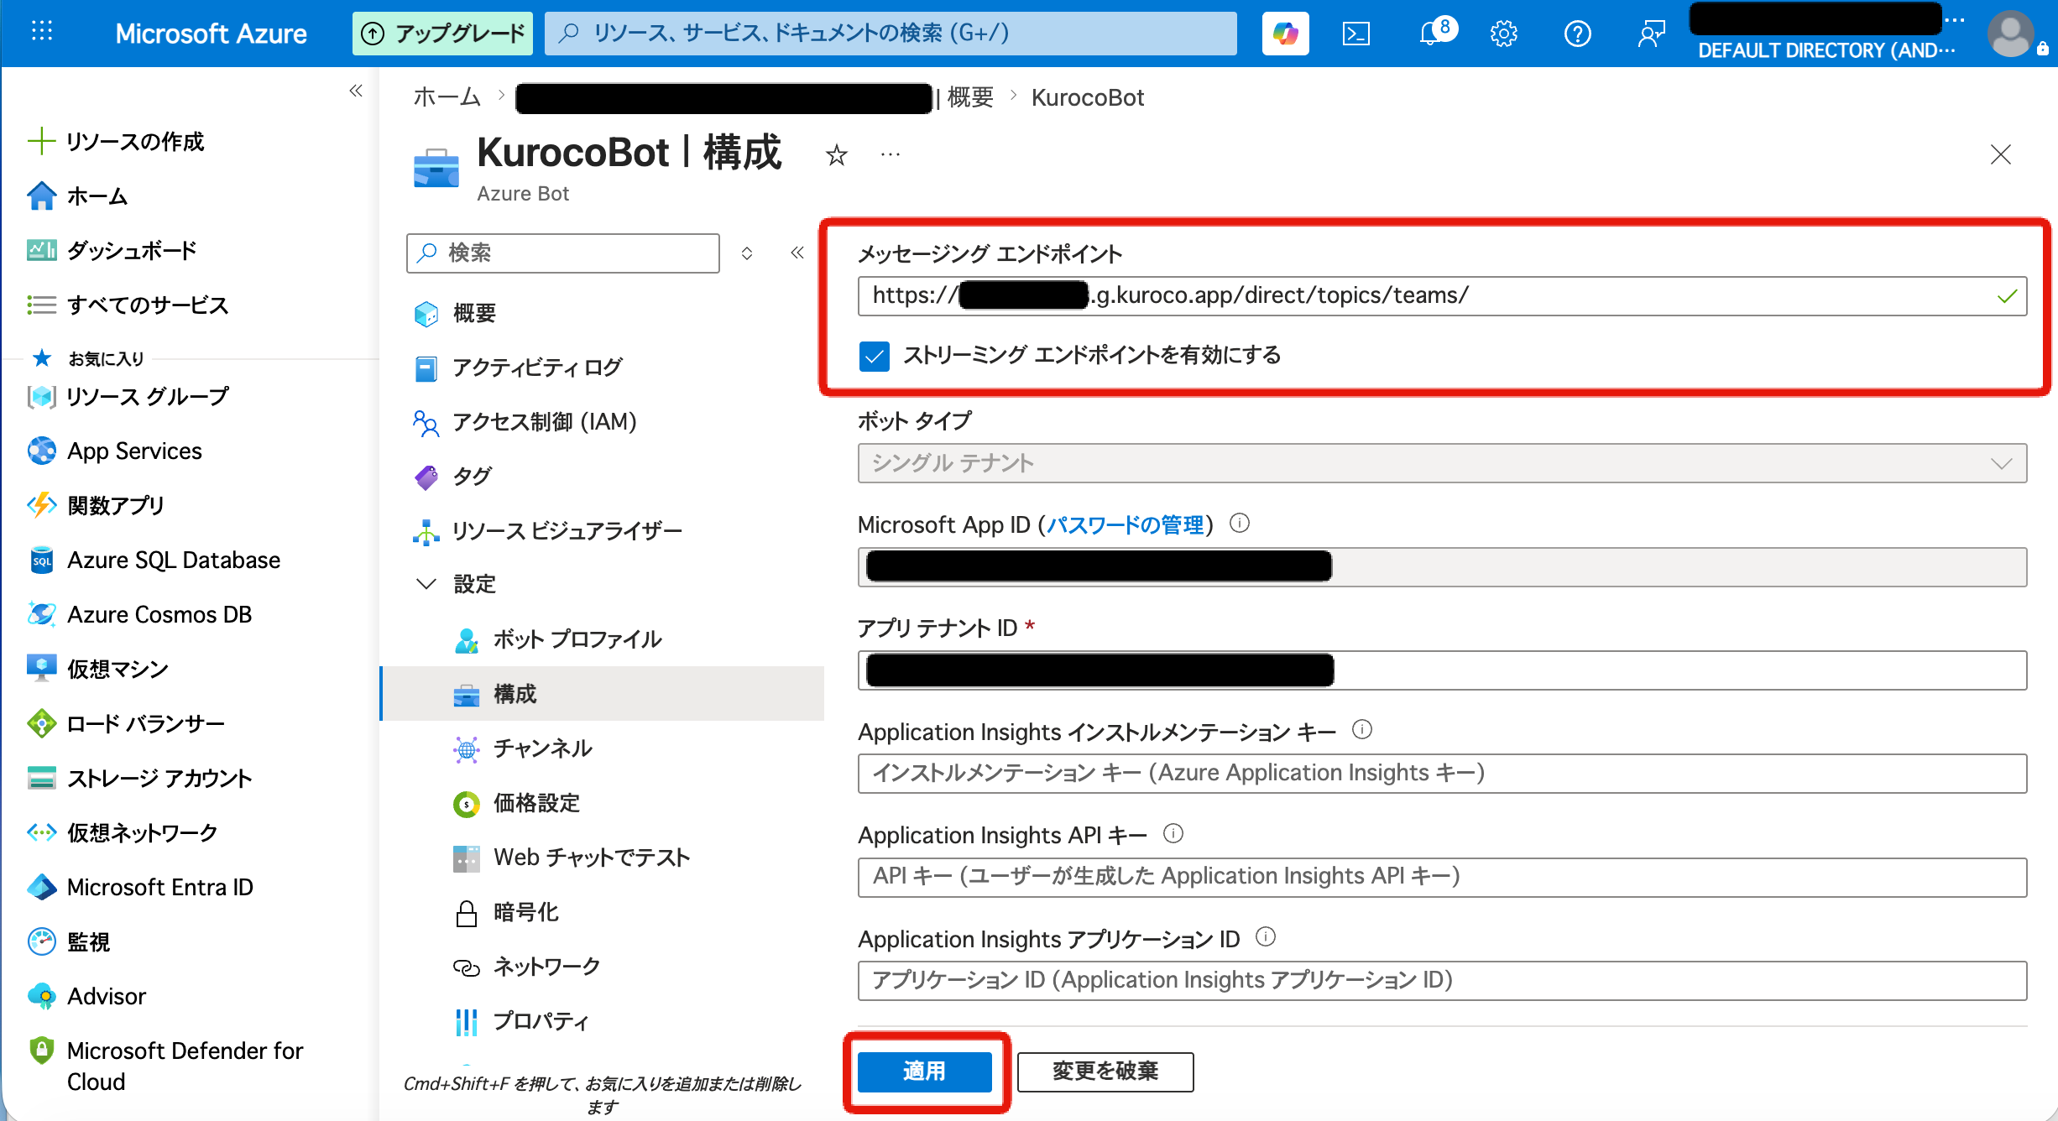Image resolution: width=2058 pixels, height=1121 pixels.
Task: Open the account avatar menu
Action: [2011, 34]
